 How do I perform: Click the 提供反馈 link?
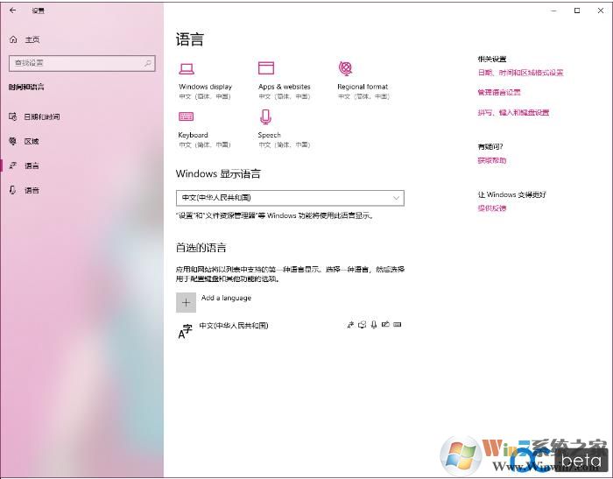pos(492,208)
